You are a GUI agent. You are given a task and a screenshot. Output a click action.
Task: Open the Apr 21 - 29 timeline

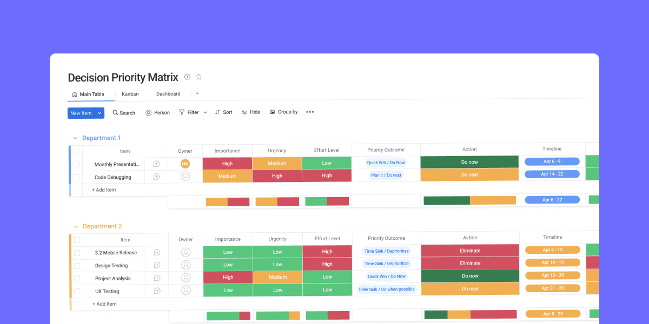pyautogui.click(x=553, y=288)
